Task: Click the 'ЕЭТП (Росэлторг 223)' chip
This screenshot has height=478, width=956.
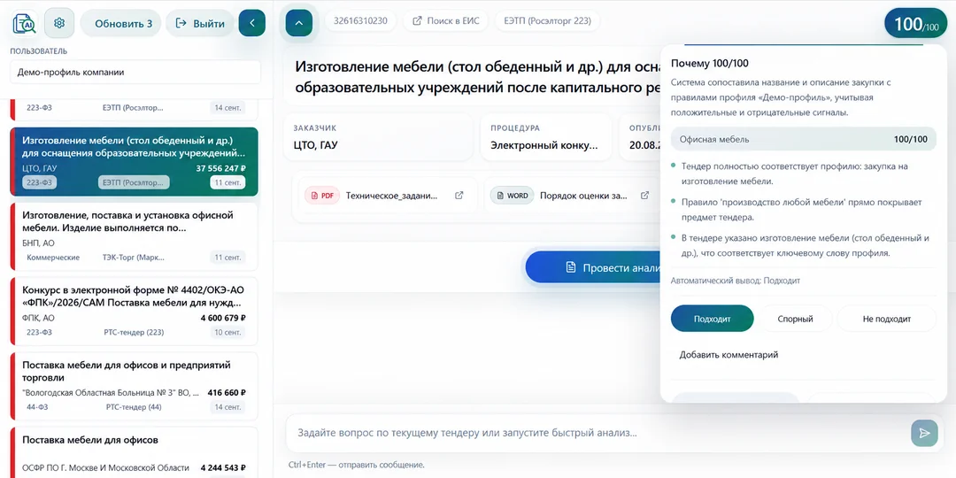Action: [x=548, y=20]
